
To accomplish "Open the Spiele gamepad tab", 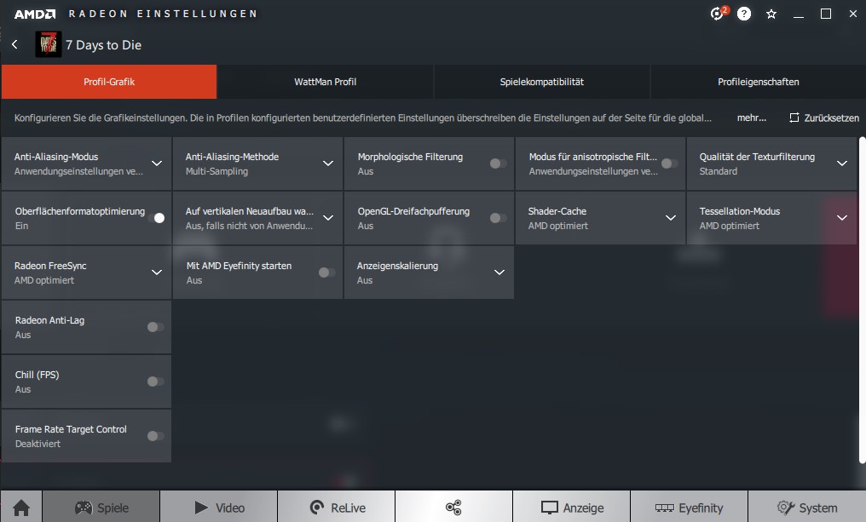I will tap(101, 508).
